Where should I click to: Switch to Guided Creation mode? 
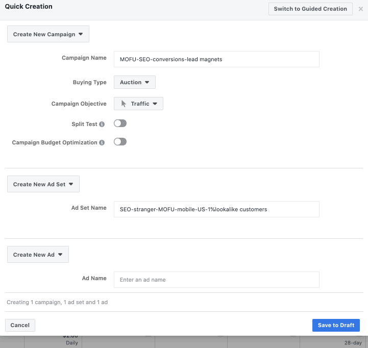pyautogui.click(x=310, y=9)
